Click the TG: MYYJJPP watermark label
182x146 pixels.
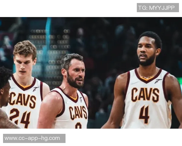[x=158, y=8]
